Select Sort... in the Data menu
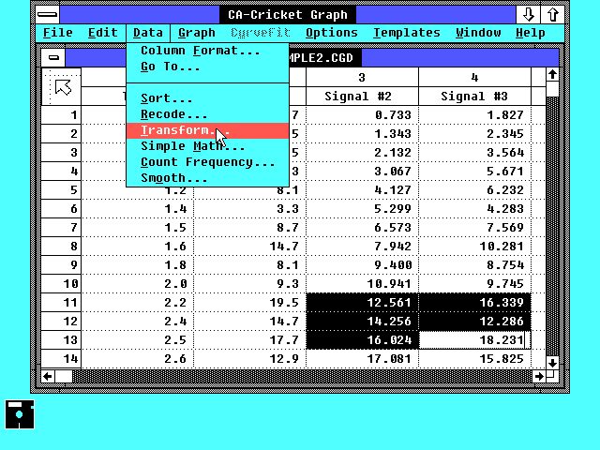 tap(207, 98)
